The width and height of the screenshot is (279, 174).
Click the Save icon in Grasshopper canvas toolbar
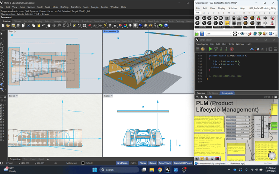coord(202,34)
